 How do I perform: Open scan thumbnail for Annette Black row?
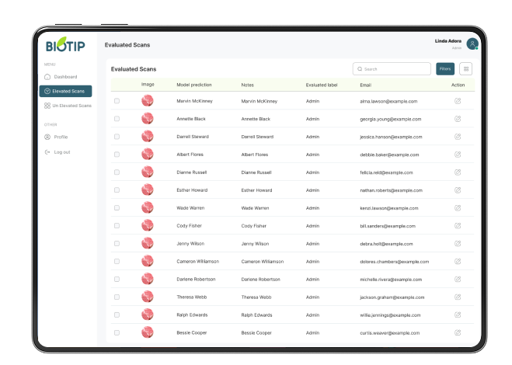pyautogui.click(x=147, y=119)
